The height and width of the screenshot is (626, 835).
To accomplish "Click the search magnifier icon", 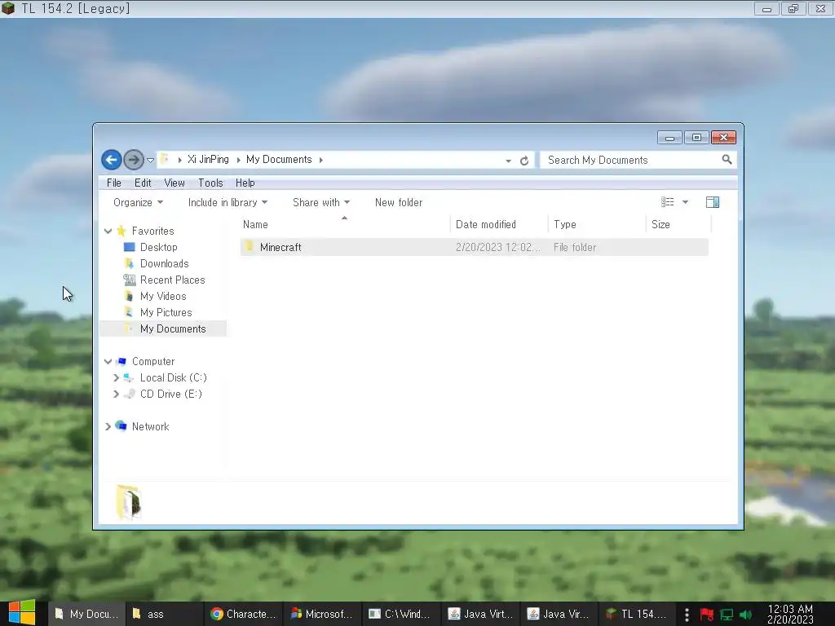I will [727, 160].
